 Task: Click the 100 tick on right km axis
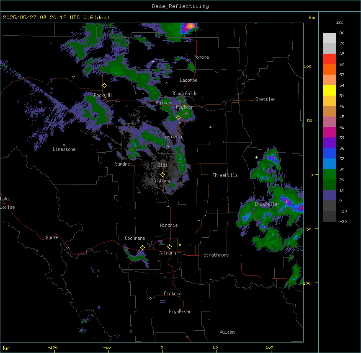click(307, 67)
